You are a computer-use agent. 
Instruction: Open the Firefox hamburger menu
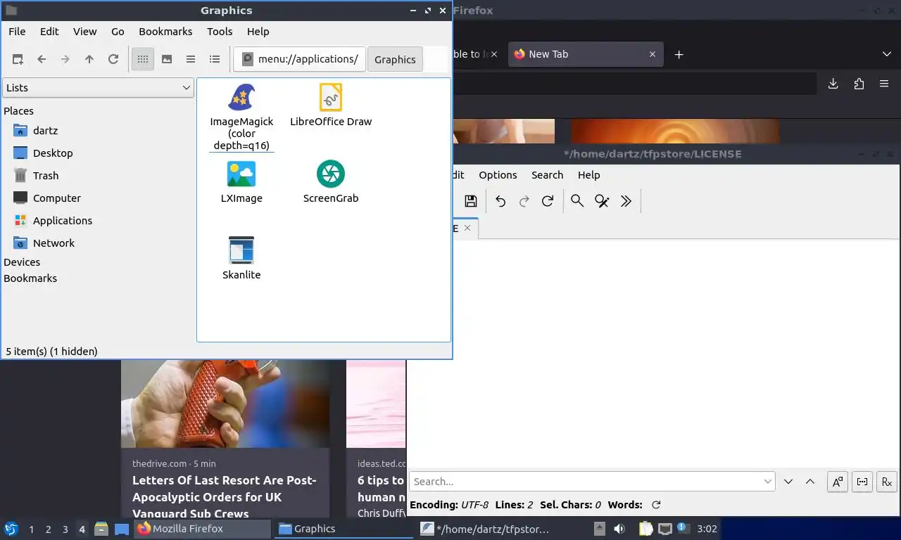884,84
